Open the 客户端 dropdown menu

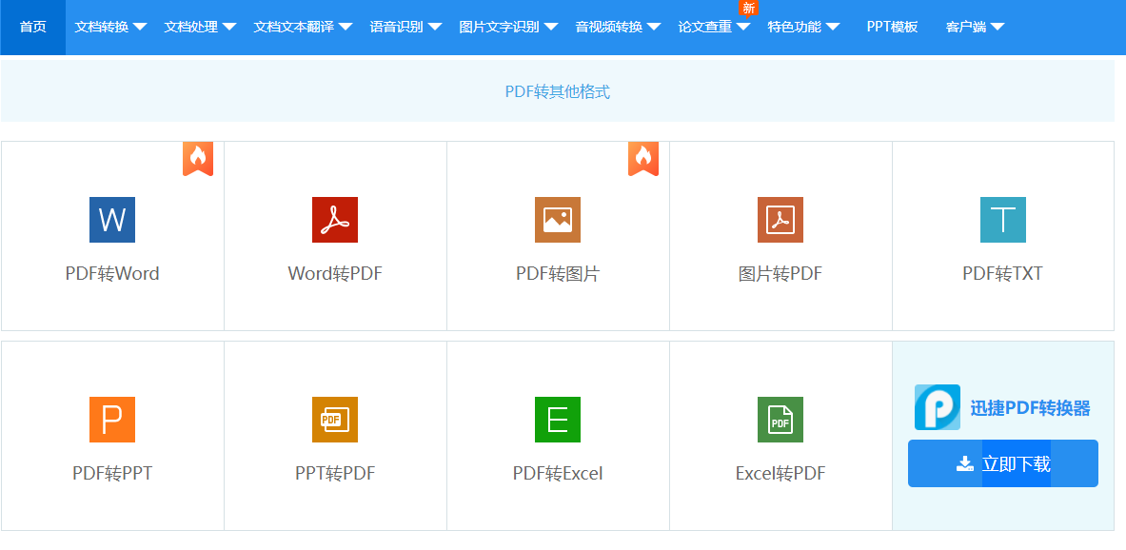(969, 27)
